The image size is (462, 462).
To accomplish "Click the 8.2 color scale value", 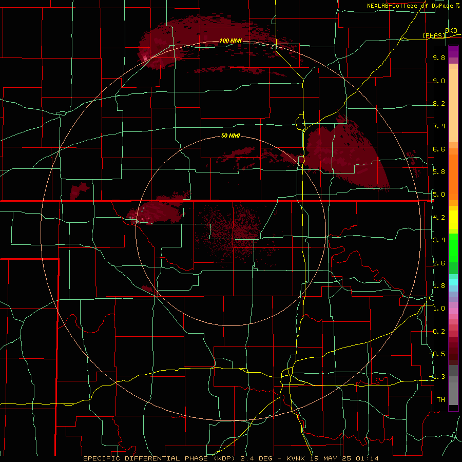I will point(439,104).
